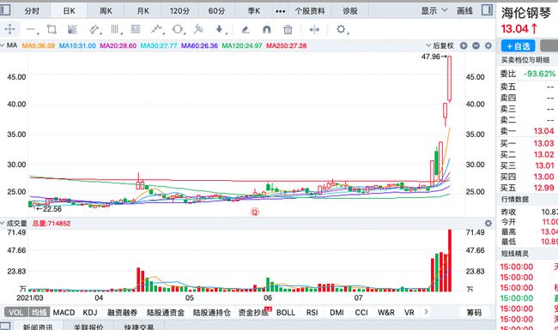The image size is (558, 330).
Task: Select the W&R indicator
Action: coord(386,313)
